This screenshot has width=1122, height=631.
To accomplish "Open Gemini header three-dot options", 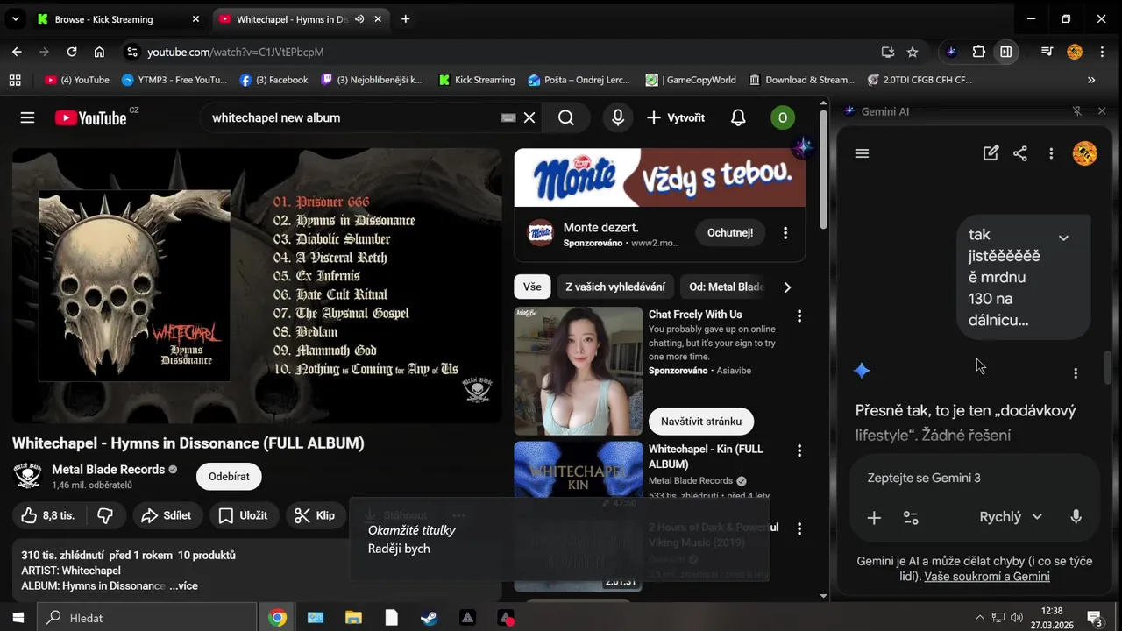I will click(1051, 153).
